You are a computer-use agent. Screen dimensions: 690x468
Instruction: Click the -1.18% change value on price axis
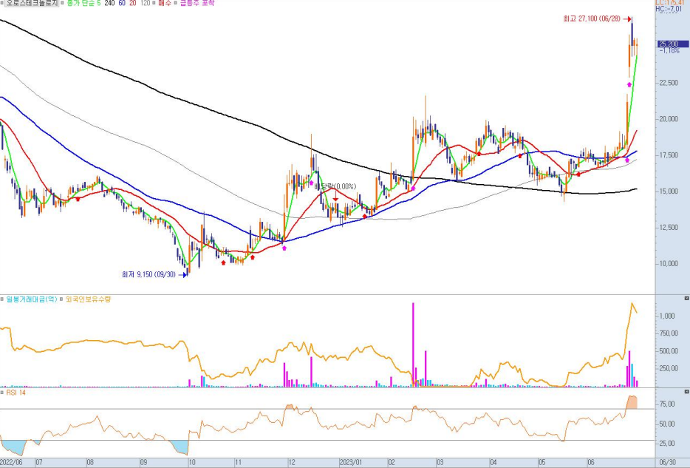(x=669, y=50)
